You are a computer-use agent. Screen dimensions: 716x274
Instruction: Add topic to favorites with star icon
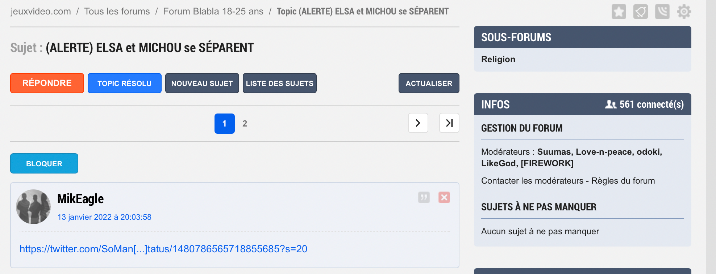619,12
